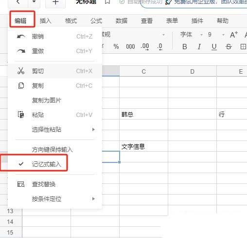Select 剪切 cut menu entry

tap(55, 71)
